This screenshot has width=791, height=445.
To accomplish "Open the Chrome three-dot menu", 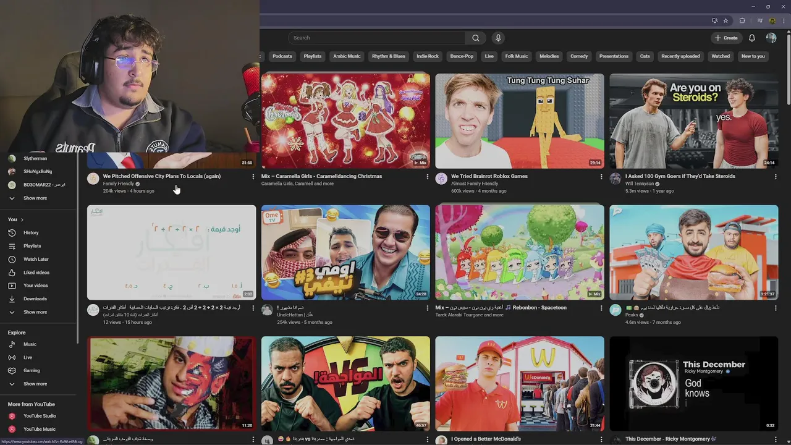I will [x=784, y=20].
